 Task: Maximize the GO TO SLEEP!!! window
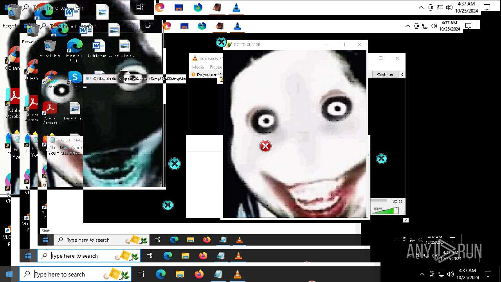pyautogui.click(x=343, y=45)
